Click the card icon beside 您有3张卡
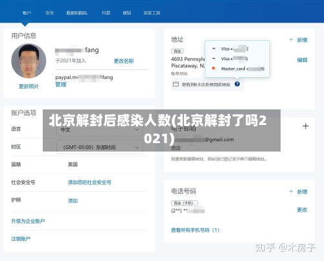The image size is (324, 261). click(176, 84)
